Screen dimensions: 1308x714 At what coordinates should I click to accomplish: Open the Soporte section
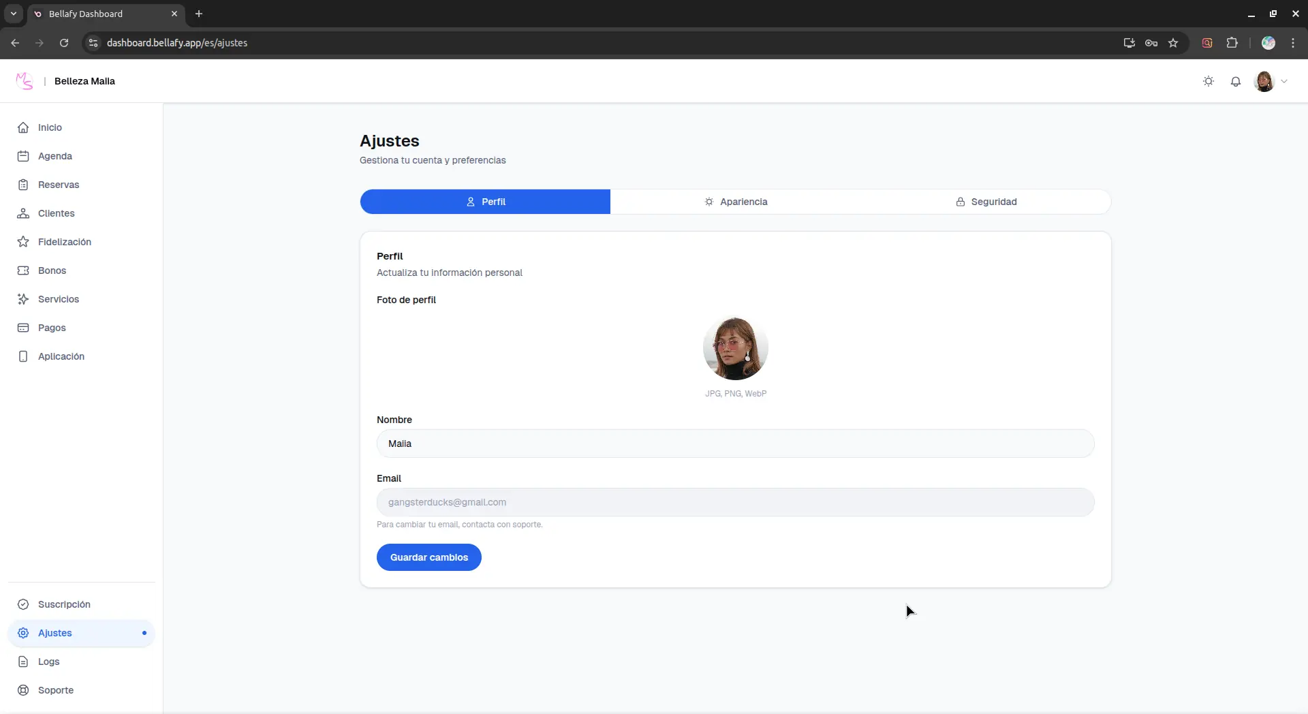point(56,690)
